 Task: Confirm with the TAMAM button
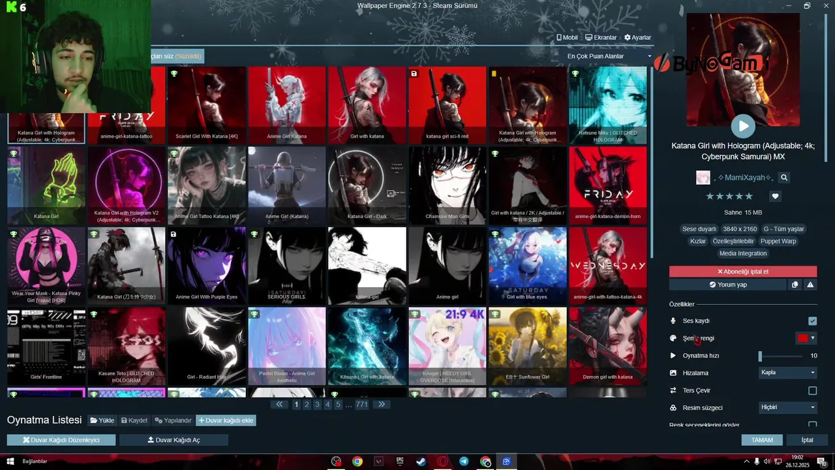pos(762,440)
